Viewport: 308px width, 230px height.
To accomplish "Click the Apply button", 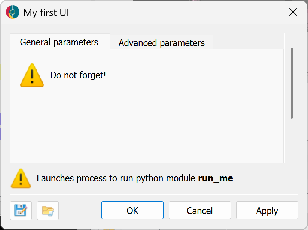I will click(267, 210).
